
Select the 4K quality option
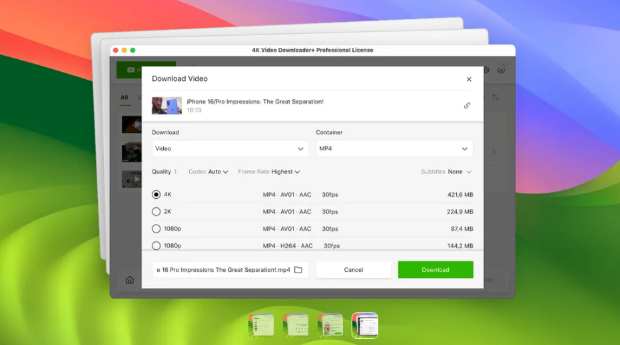click(x=156, y=195)
